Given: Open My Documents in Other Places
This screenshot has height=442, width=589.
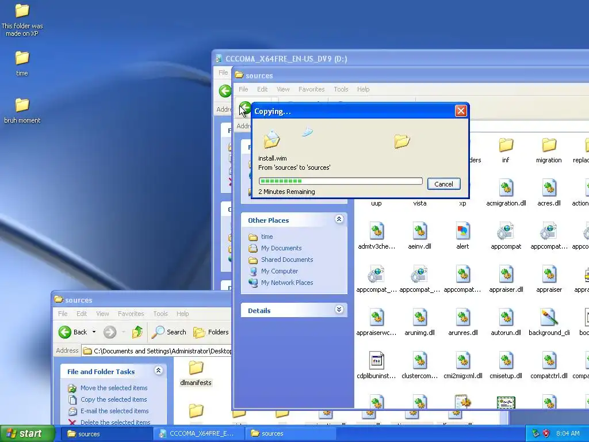Looking at the screenshot, I should coord(281,248).
